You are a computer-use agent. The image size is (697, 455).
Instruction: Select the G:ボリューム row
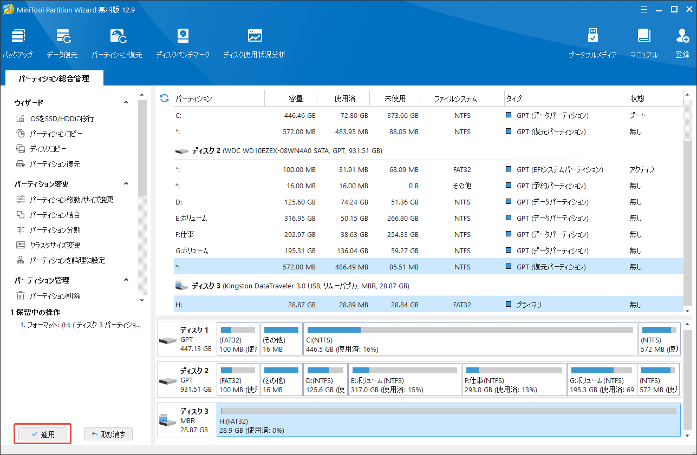pos(427,251)
